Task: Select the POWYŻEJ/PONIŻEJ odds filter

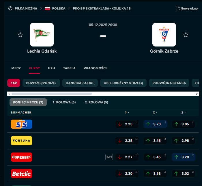Action: pos(41,83)
